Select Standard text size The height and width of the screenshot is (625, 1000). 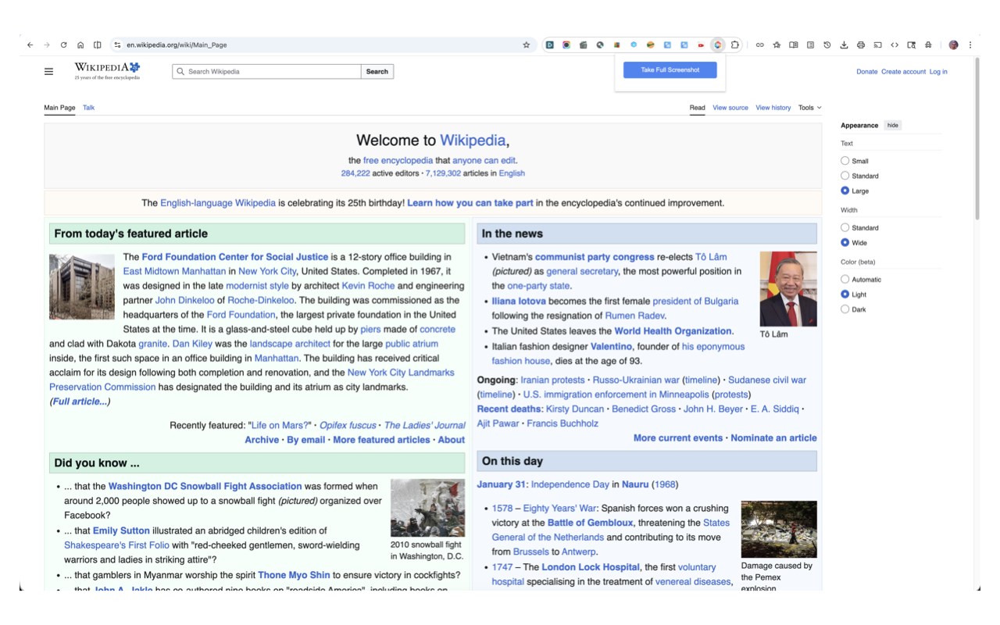[x=845, y=176]
